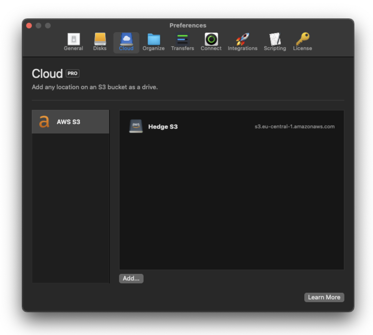Select the Cloud tab in toolbar
Screen dimensions: 373x335
[x=126, y=42]
